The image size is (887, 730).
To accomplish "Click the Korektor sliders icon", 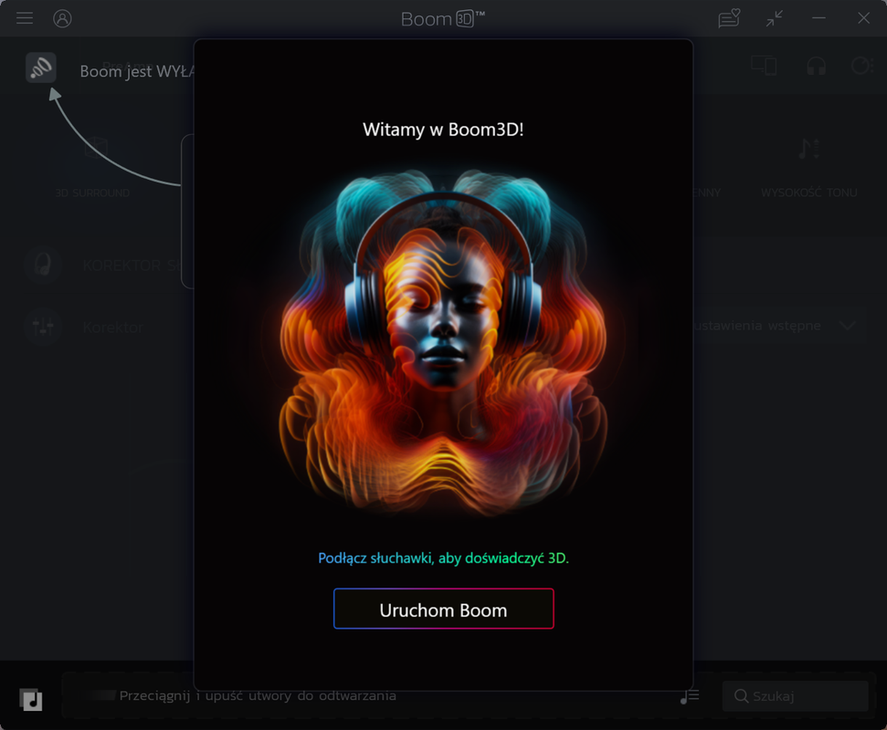I will 43,327.
